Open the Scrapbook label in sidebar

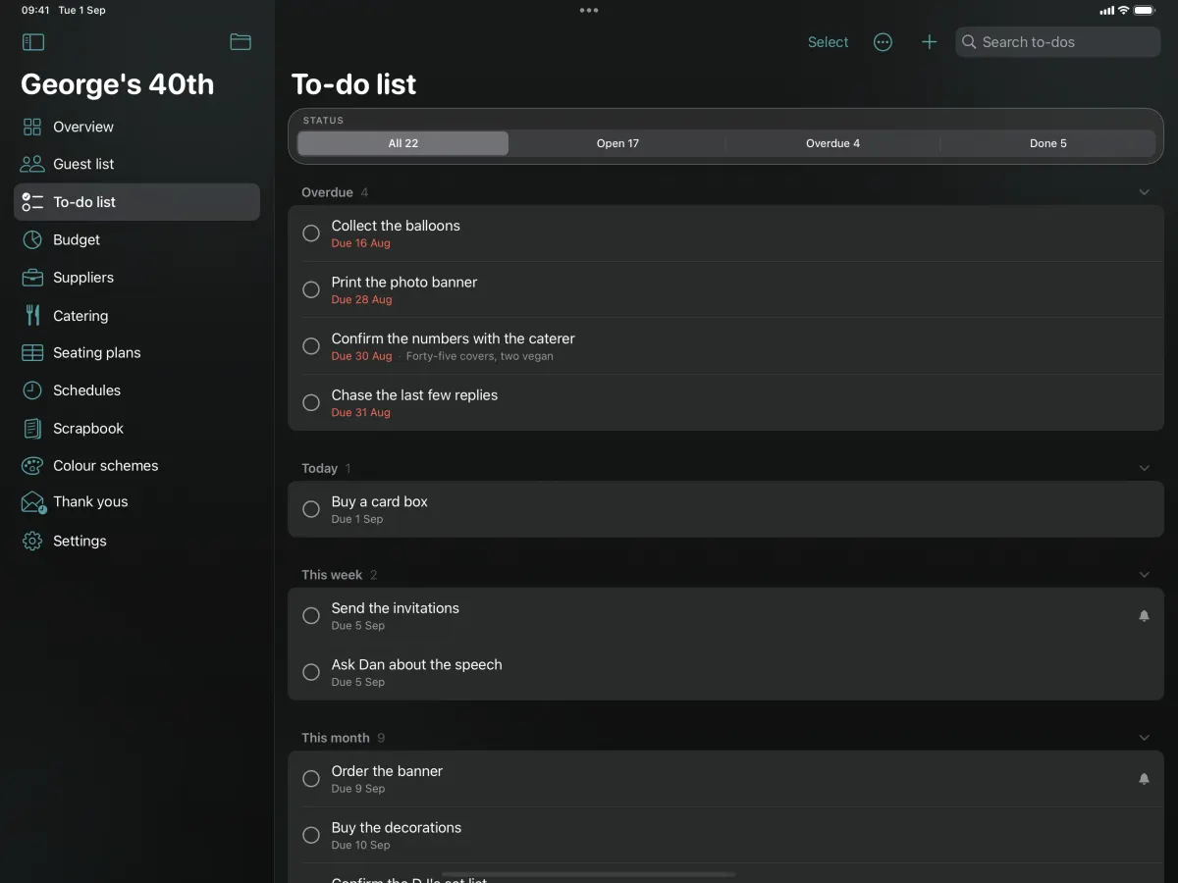pyautogui.click(x=88, y=429)
